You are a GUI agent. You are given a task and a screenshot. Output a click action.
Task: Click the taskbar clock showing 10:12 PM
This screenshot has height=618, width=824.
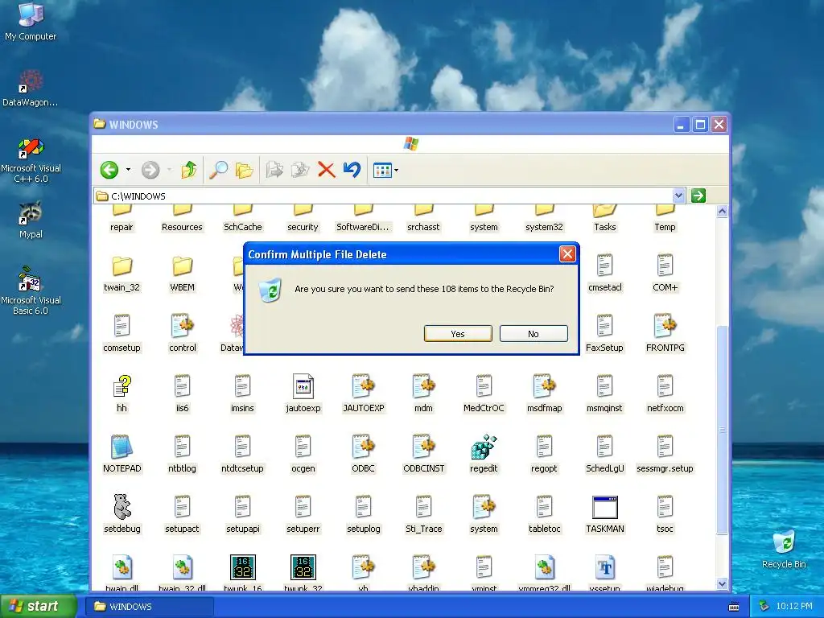point(794,607)
